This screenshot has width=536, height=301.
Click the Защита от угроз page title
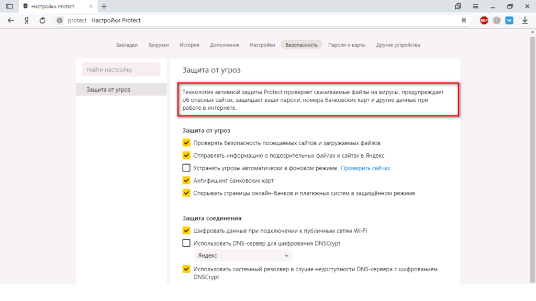click(x=211, y=70)
